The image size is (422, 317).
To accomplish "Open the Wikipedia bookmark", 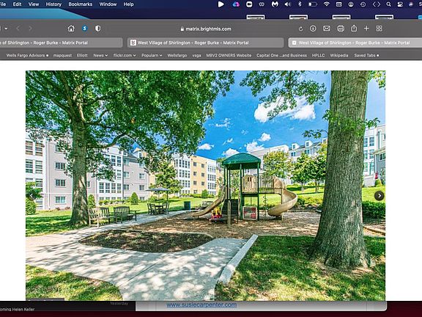I will click(339, 55).
